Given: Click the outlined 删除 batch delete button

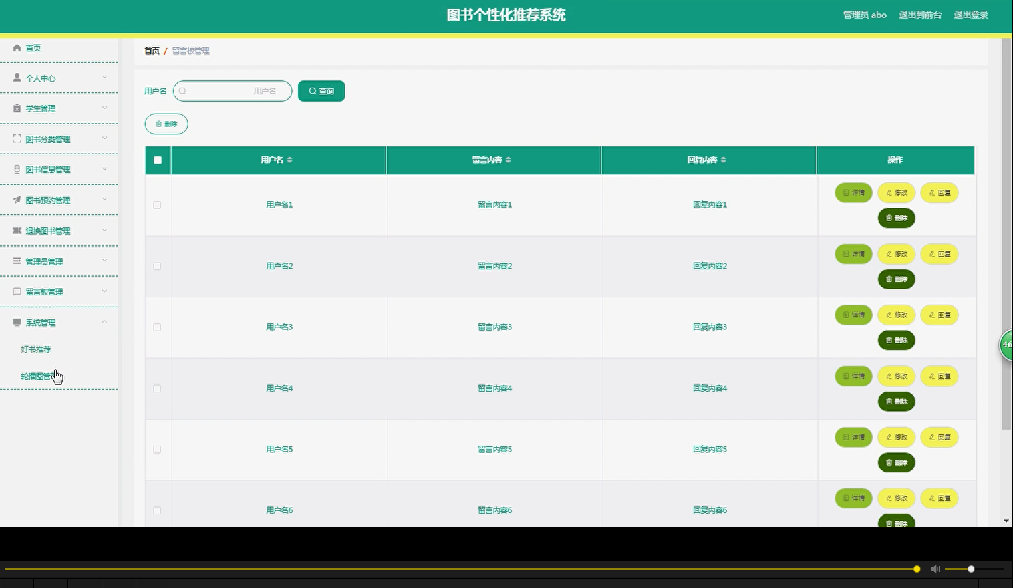Looking at the screenshot, I should point(166,124).
